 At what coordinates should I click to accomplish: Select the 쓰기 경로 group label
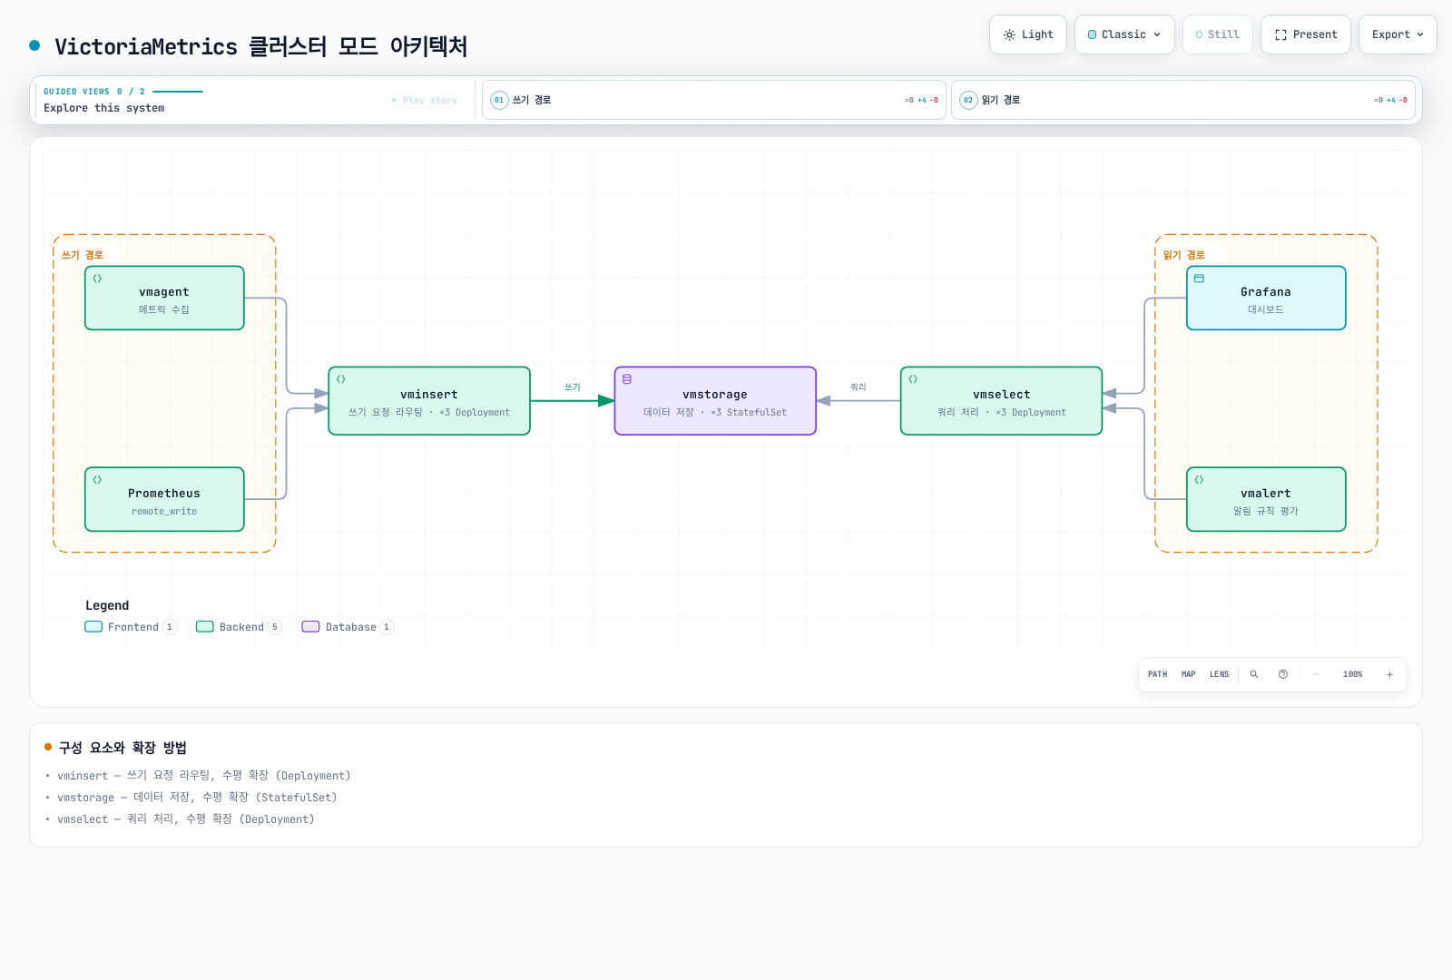point(83,255)
